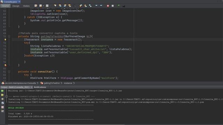Switch to Design view tab
This screenshot has height=125, width=223.
[16, 6]
